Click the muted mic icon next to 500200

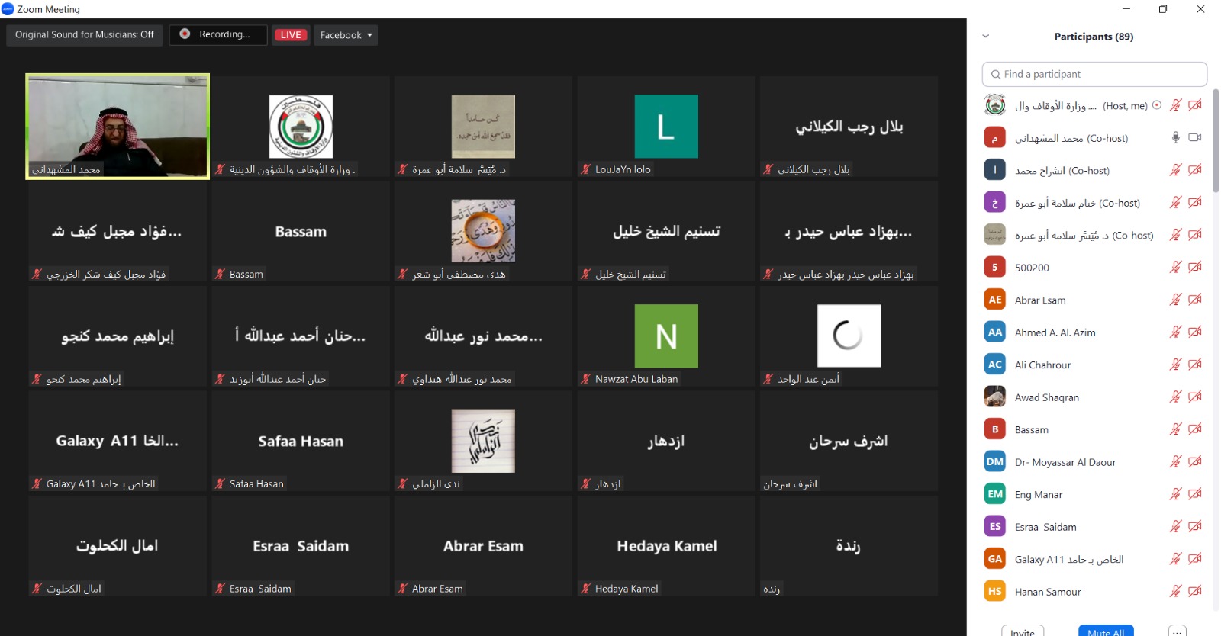coord(1175,267)
